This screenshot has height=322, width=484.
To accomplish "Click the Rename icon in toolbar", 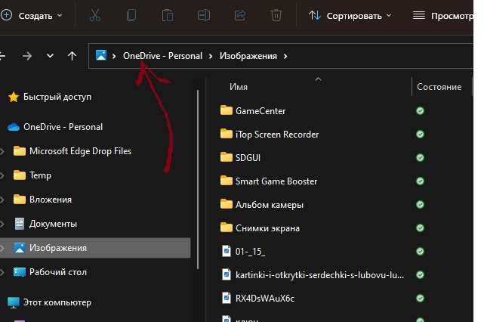I will coord(204,15).
